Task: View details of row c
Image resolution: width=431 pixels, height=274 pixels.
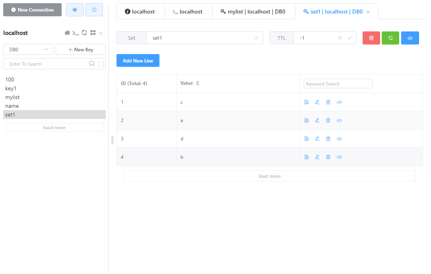Action: pyautogui.click(x=307, y=102)
